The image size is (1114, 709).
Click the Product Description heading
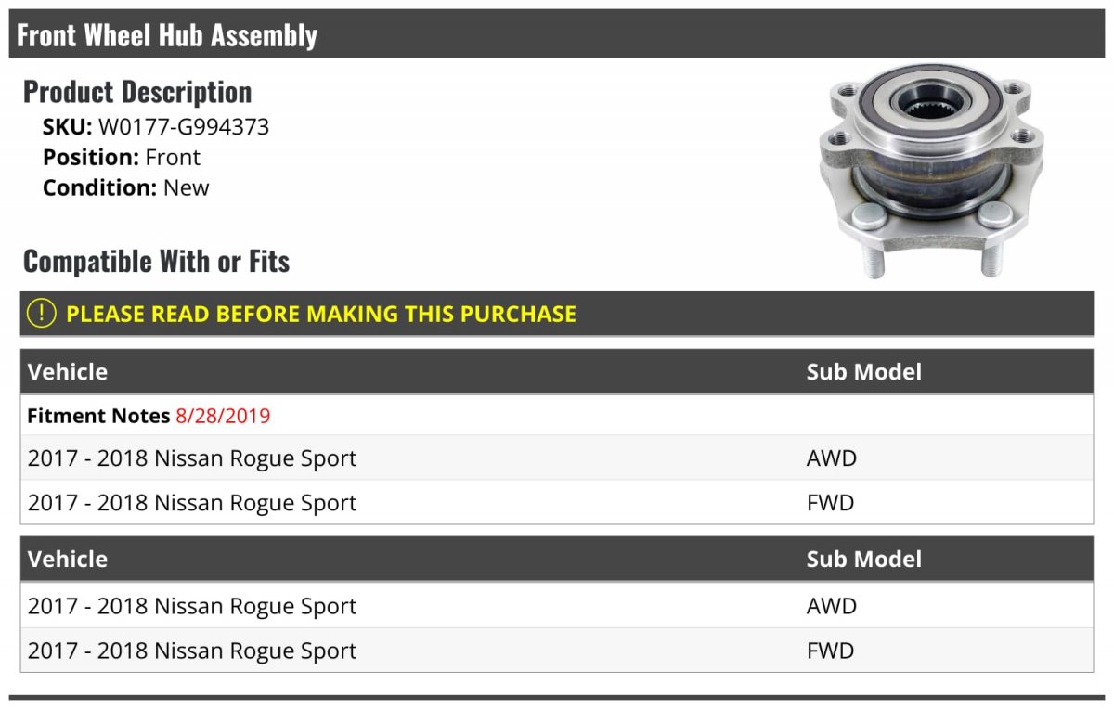pyautogui.click(x=137, y=92)
